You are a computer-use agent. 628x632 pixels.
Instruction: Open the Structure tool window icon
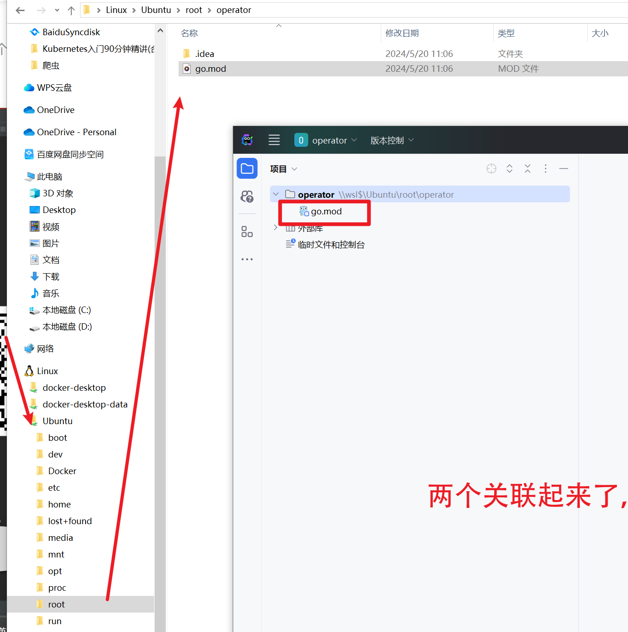point(247,232)
